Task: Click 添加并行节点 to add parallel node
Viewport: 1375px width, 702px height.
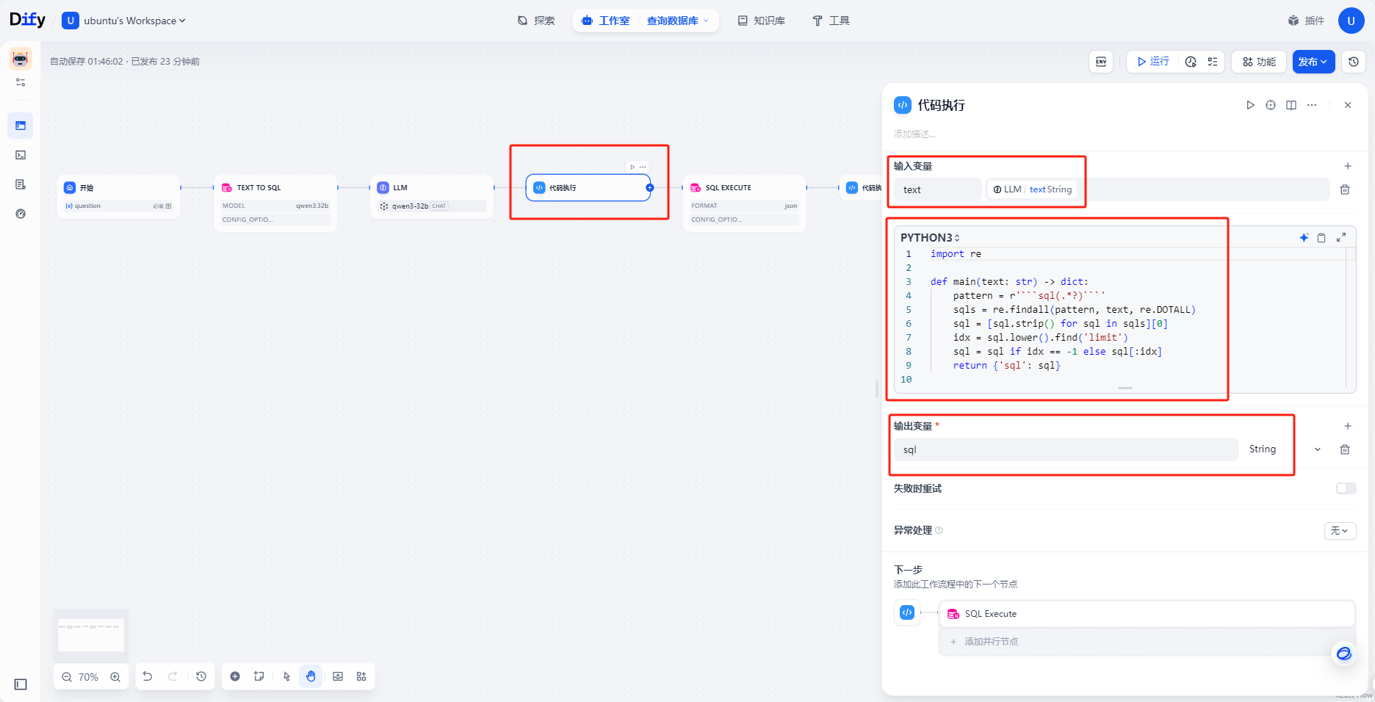Action: (x=1147, y=642)
